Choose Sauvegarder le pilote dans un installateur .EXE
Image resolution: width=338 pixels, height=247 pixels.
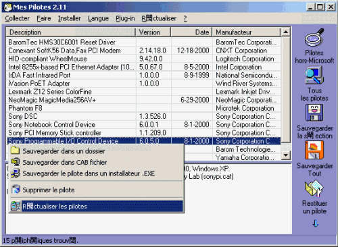tap(97, 173)
